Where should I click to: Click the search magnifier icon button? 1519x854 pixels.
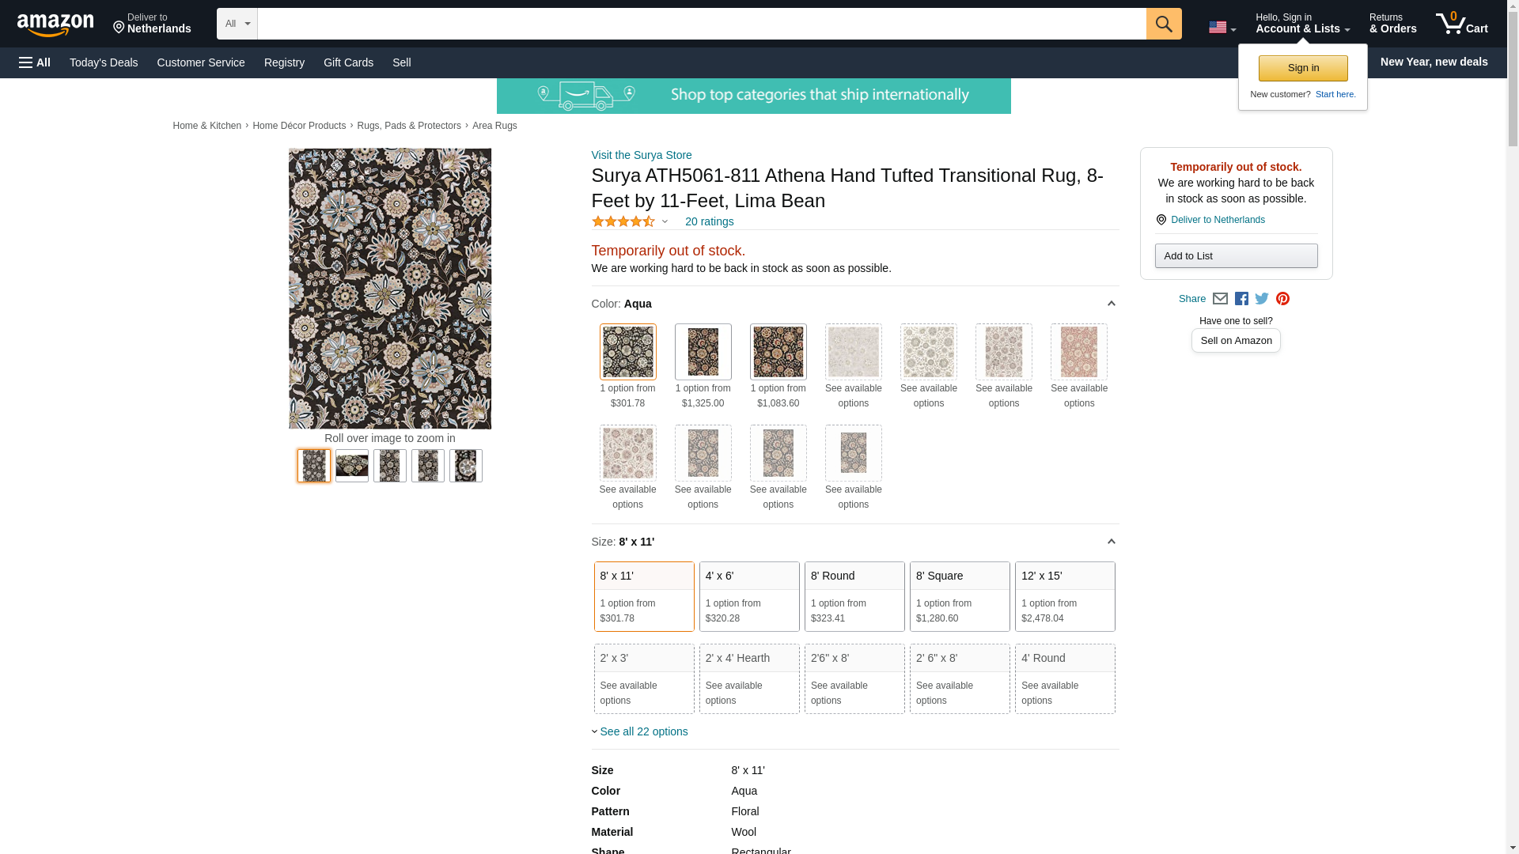point(1163,24)
